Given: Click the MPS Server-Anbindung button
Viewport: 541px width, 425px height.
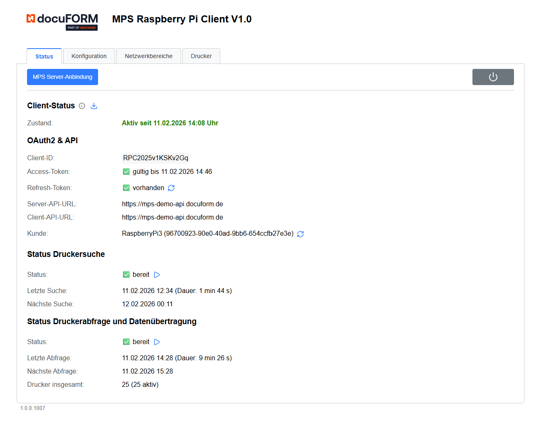Looking at the screenshot, I should 62,77.
